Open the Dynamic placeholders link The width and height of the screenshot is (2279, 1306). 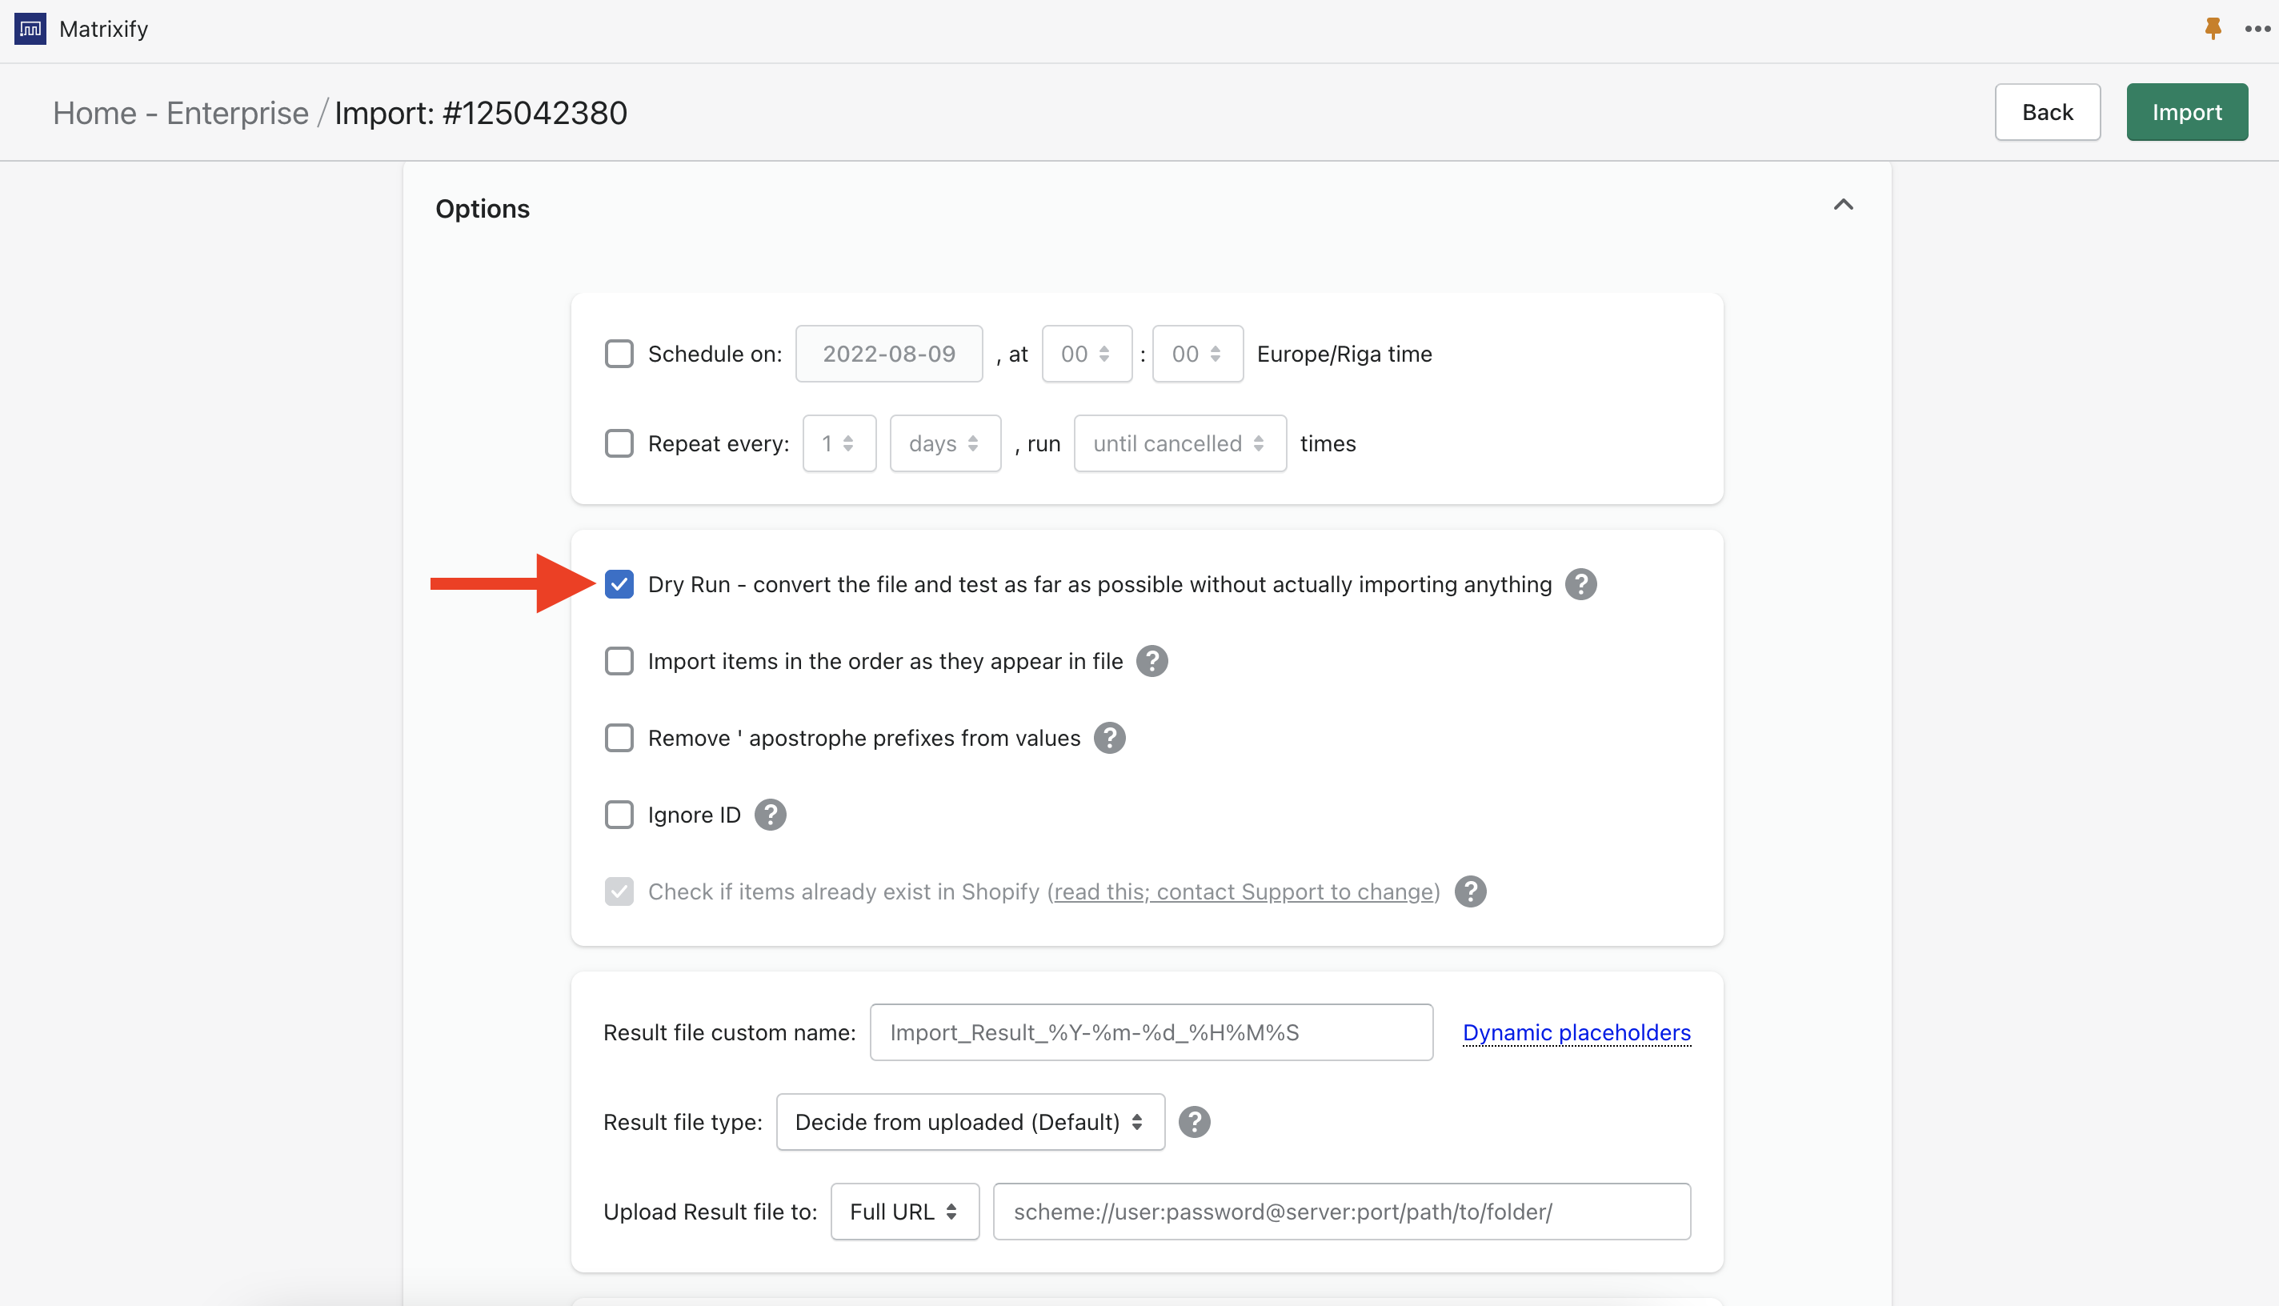coord(1576,1032)
